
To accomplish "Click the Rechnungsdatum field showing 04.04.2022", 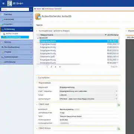I will click(x=89, y=120).
